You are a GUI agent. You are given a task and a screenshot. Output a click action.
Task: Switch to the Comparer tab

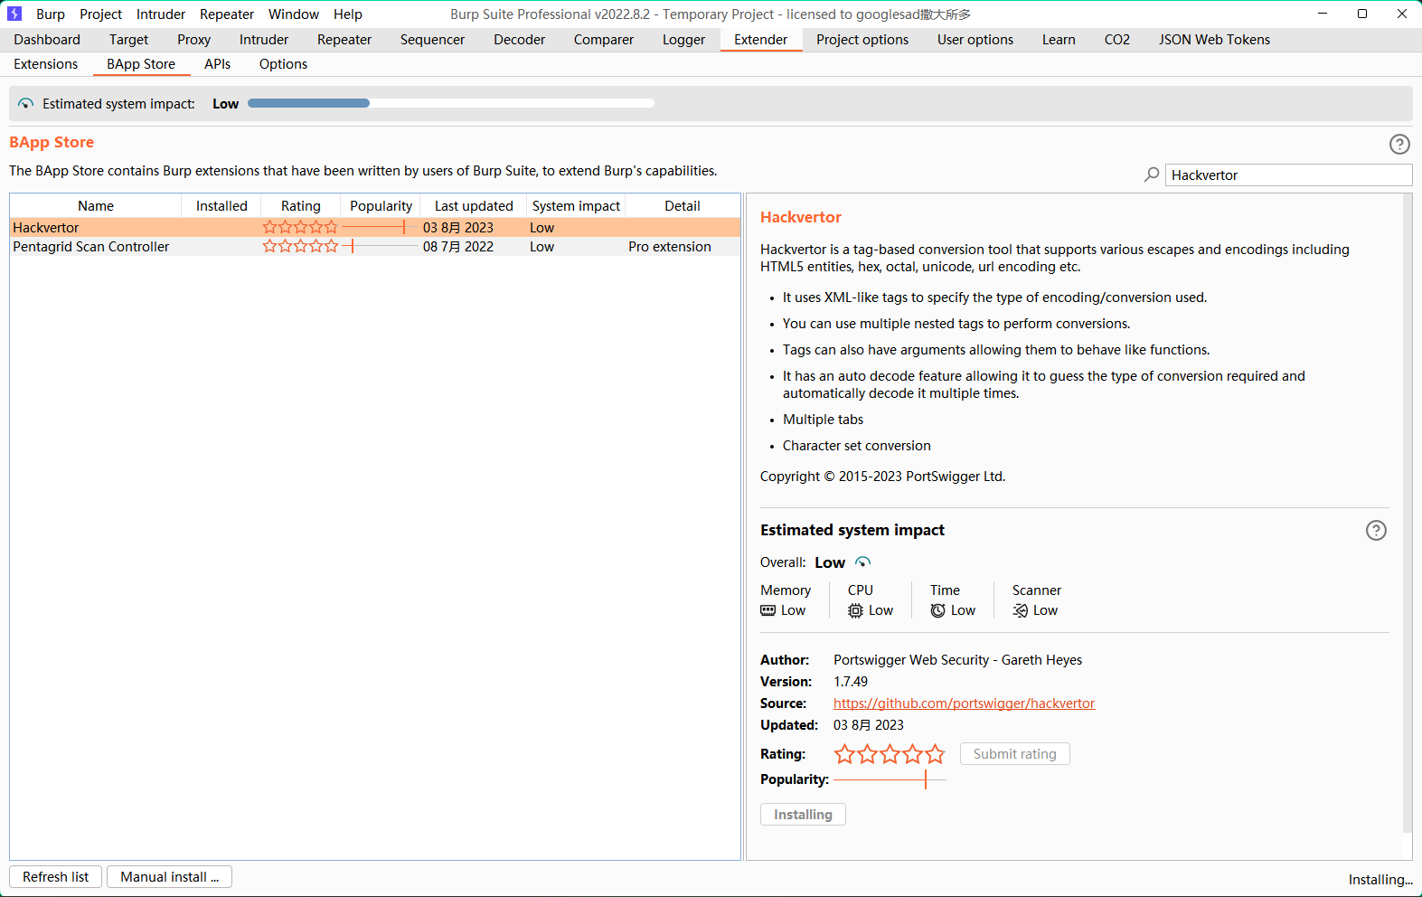tap(604, 40)
